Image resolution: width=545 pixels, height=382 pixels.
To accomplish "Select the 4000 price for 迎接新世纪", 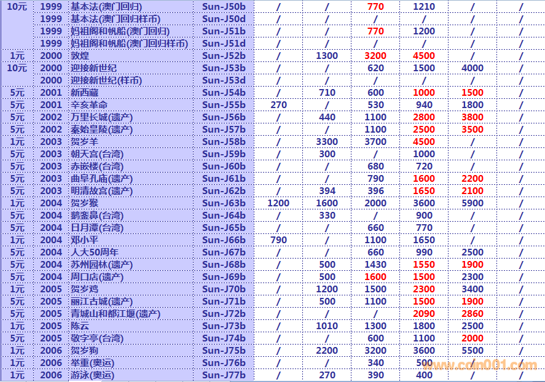I will pyautogui.click(x=472, y=68).
